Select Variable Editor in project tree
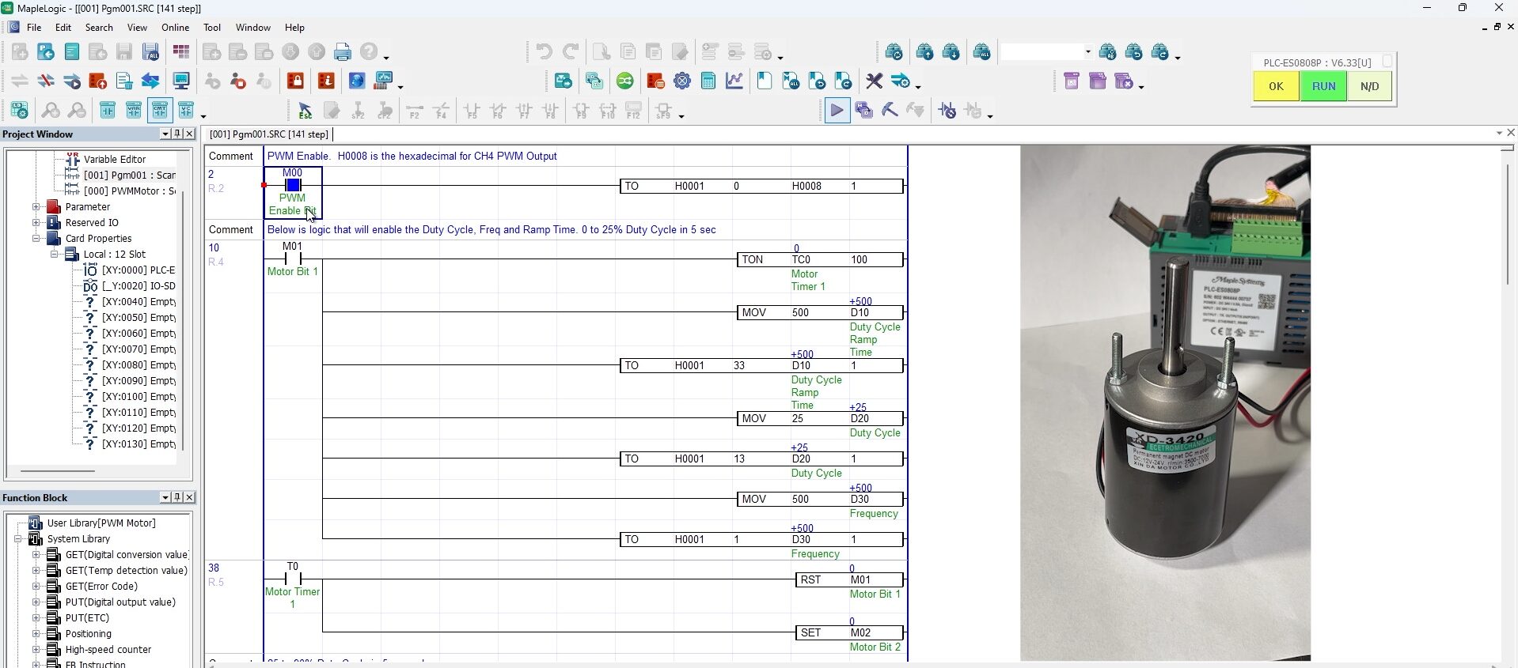Viewport: 1518px width, 668px height. point(115,160)
